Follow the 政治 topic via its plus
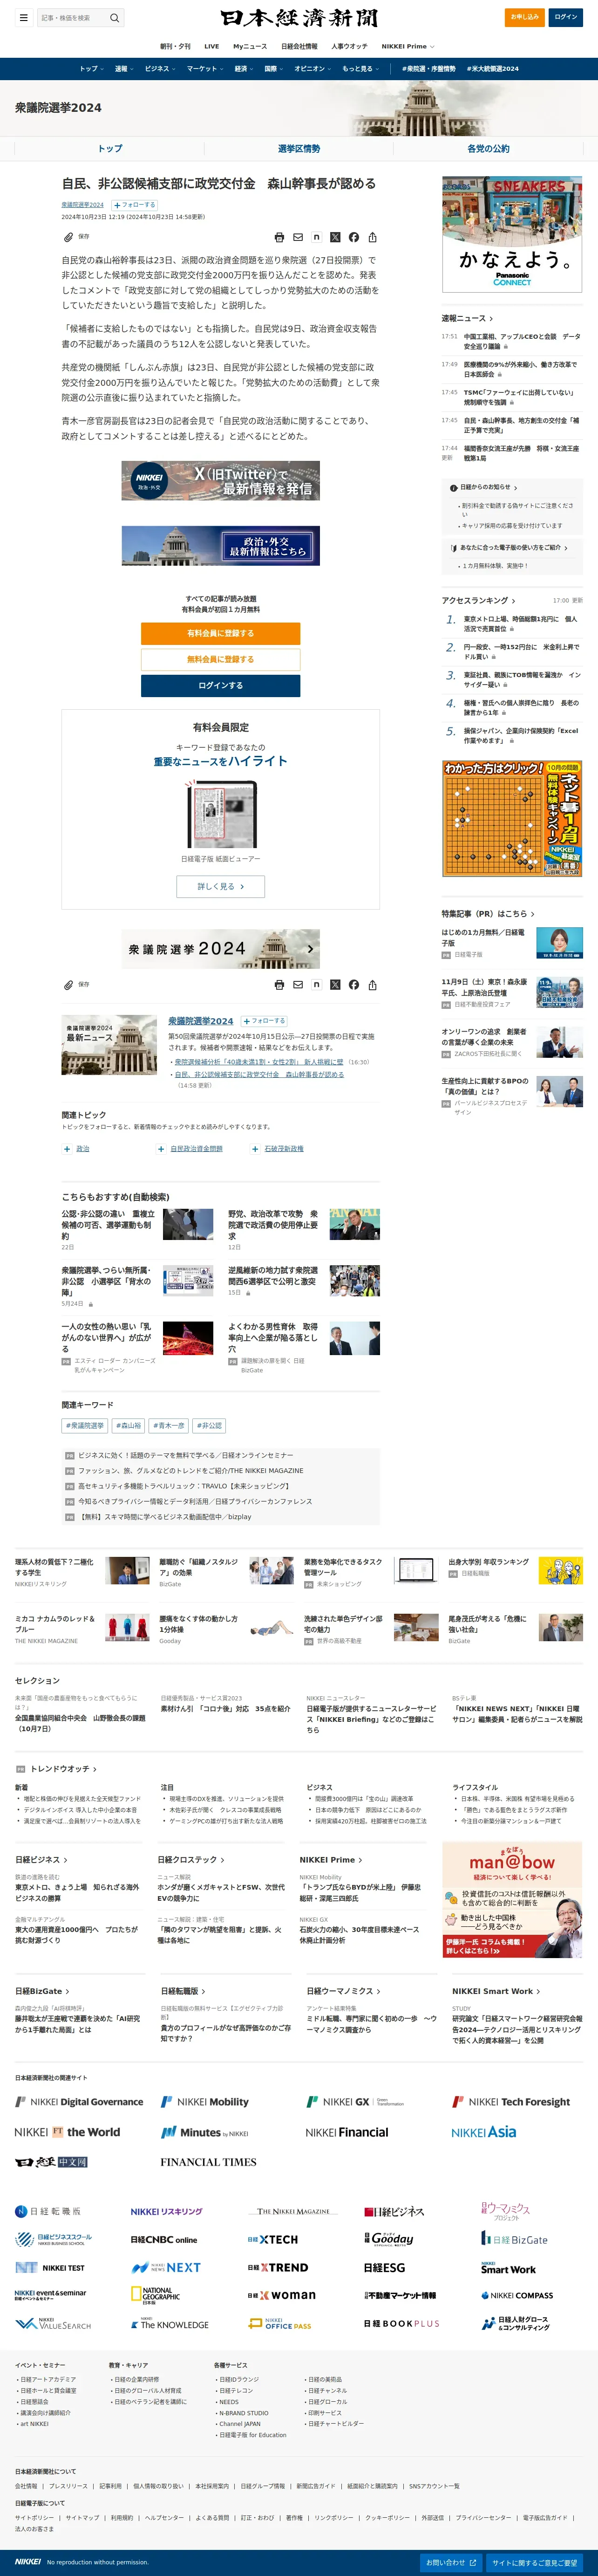Image resolution: width=598 pixels, height=2576 pixels. click(67, 1149)
